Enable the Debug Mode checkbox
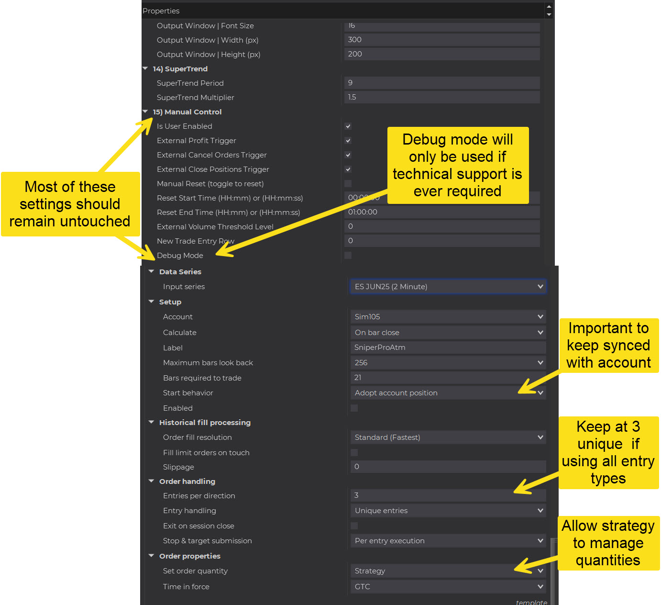The width and height of the screenshot is (661, 605). click(348, 256)
